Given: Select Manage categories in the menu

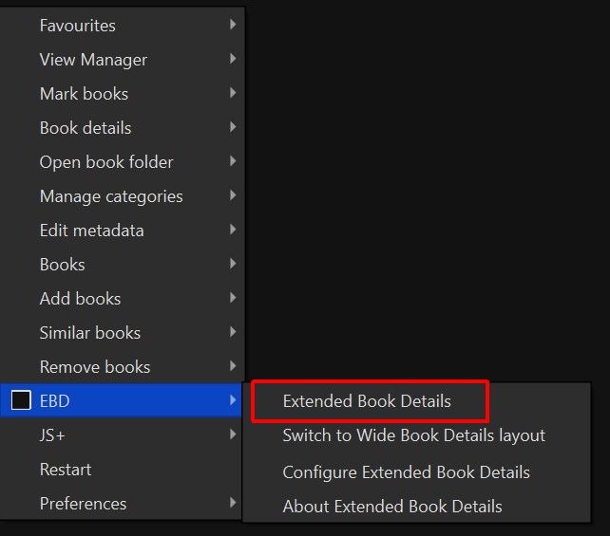Looking at the screenshot, I should pyautogui.click(x=111, y=196).
